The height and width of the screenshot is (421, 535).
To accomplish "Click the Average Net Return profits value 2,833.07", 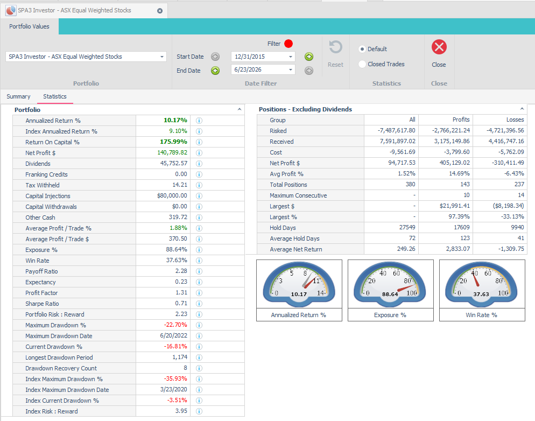I will (x=458, y=249).
